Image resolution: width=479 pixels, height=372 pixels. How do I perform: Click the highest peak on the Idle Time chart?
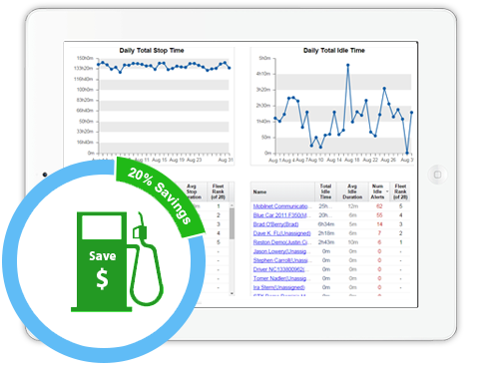click(348, 66)
